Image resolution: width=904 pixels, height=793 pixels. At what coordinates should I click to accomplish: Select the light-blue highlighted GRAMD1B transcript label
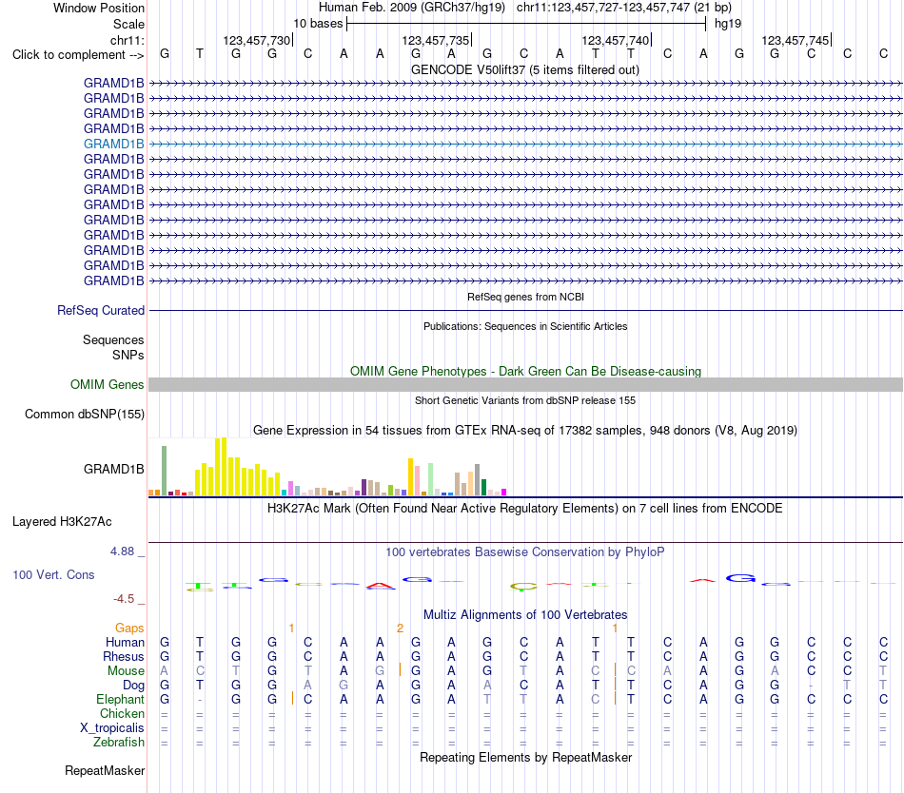coord(113,144)
